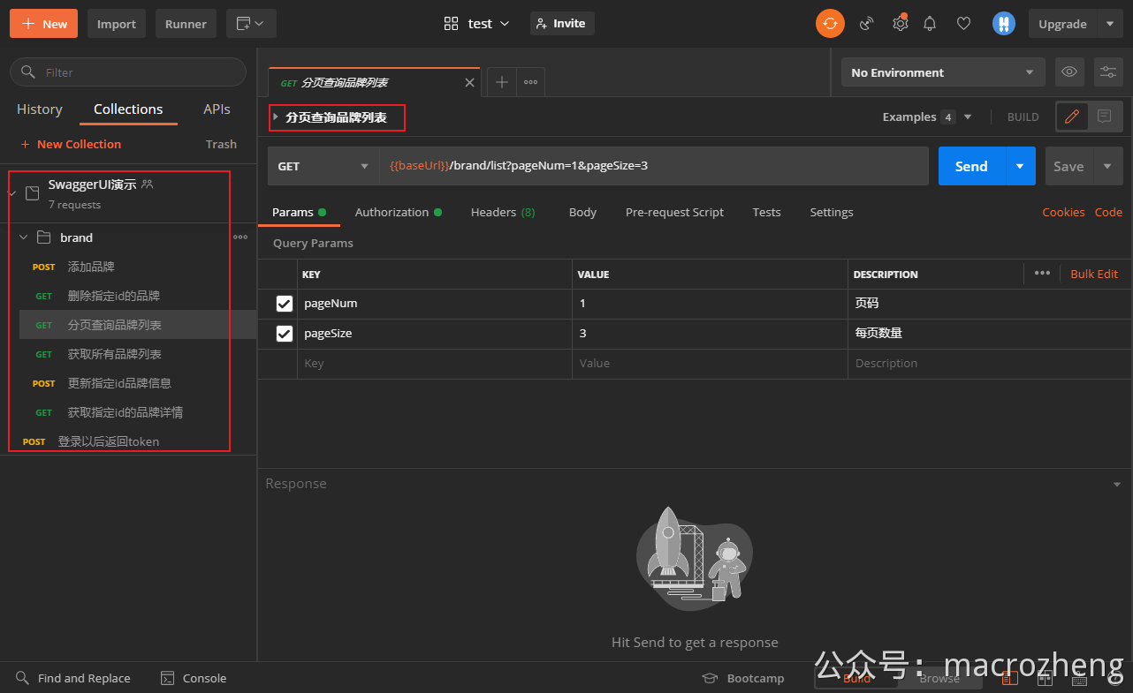1133x693 pixels.
Task: Focus the collection Filter search field
Action: pyautogui.click(x=128, y=72)
